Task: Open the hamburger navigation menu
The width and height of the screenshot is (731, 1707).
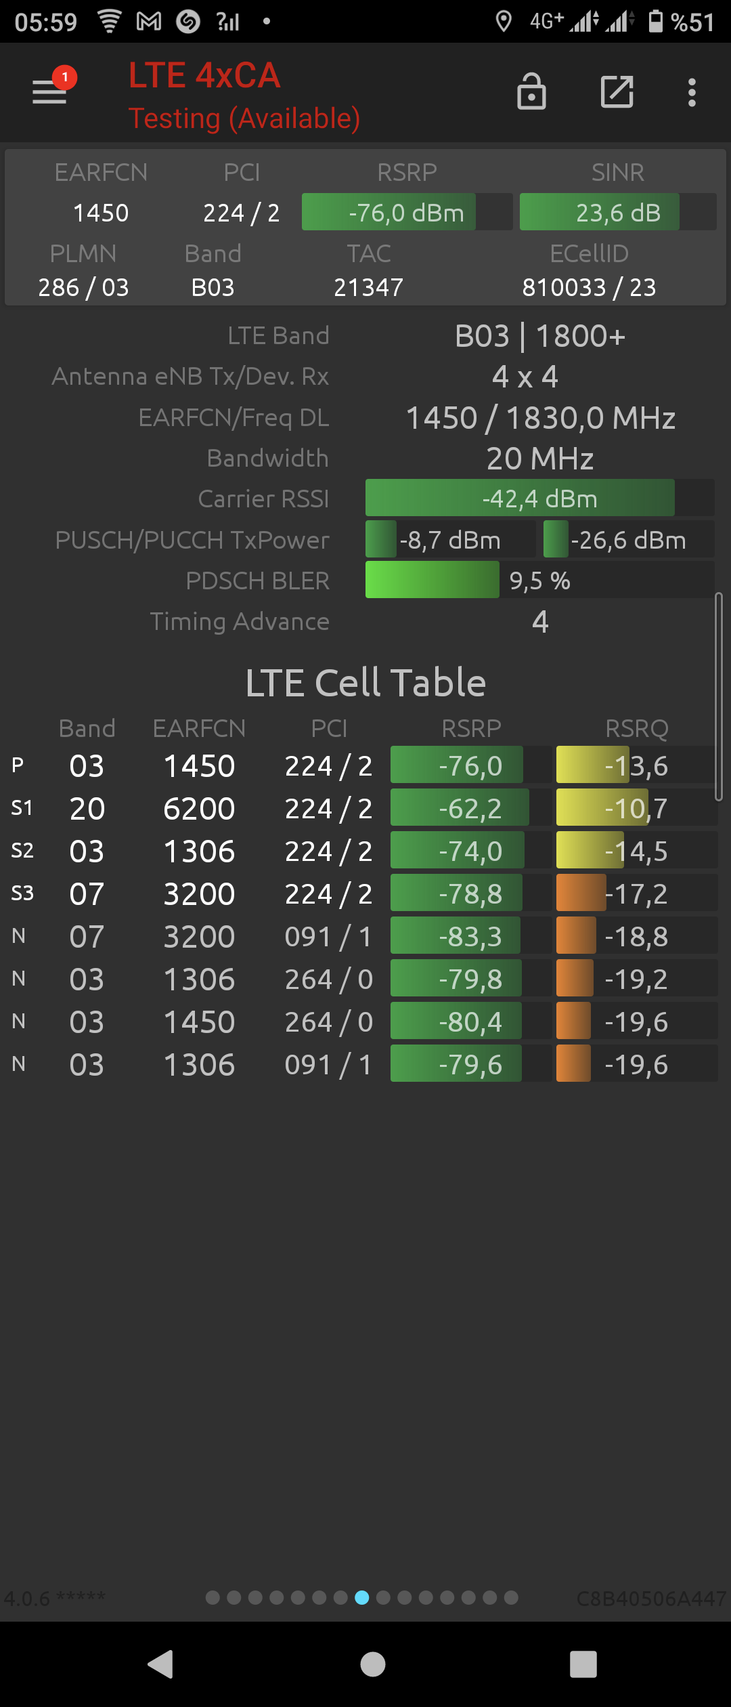Action: coord(49,92)
